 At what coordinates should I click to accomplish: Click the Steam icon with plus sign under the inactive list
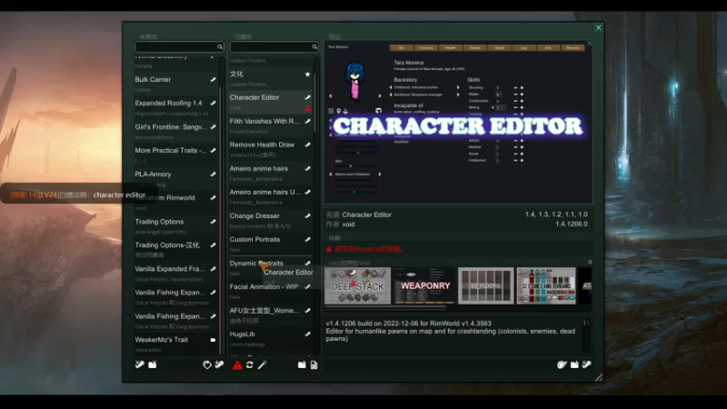coord(219,365)
